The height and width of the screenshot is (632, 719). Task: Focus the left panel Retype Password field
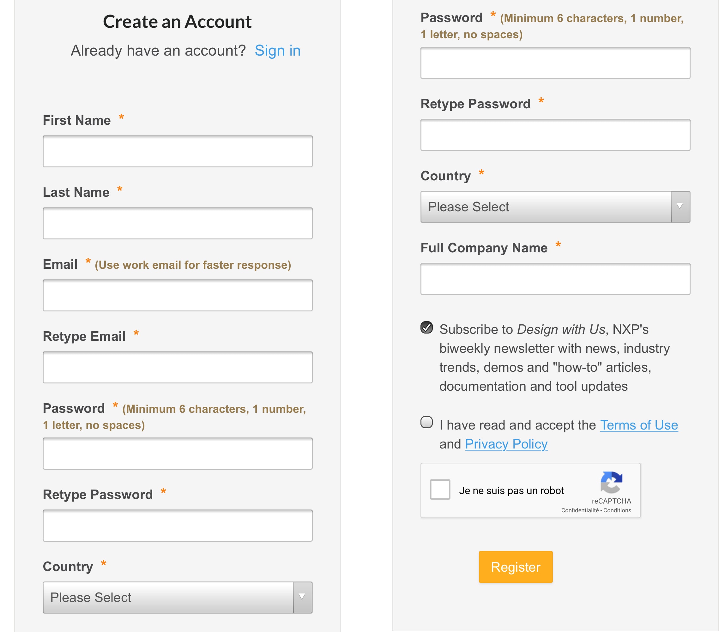(x=178, y=526)
